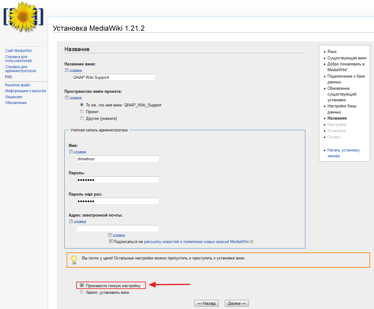The height and width of the screenshot is (309, 374).
Task: Focus the Пароль ещё раз input field
Action: click(118, 201)
